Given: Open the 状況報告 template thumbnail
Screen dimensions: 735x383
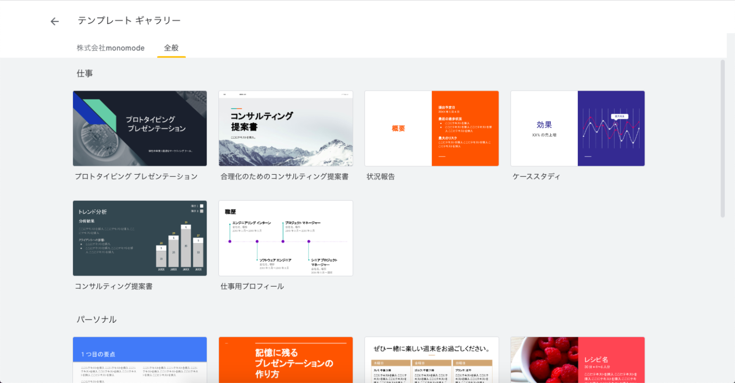Looking at the screenshot, I should coord(431,128).
